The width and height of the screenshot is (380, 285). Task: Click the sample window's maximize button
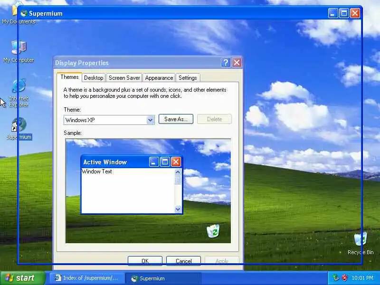click(165, 162)
